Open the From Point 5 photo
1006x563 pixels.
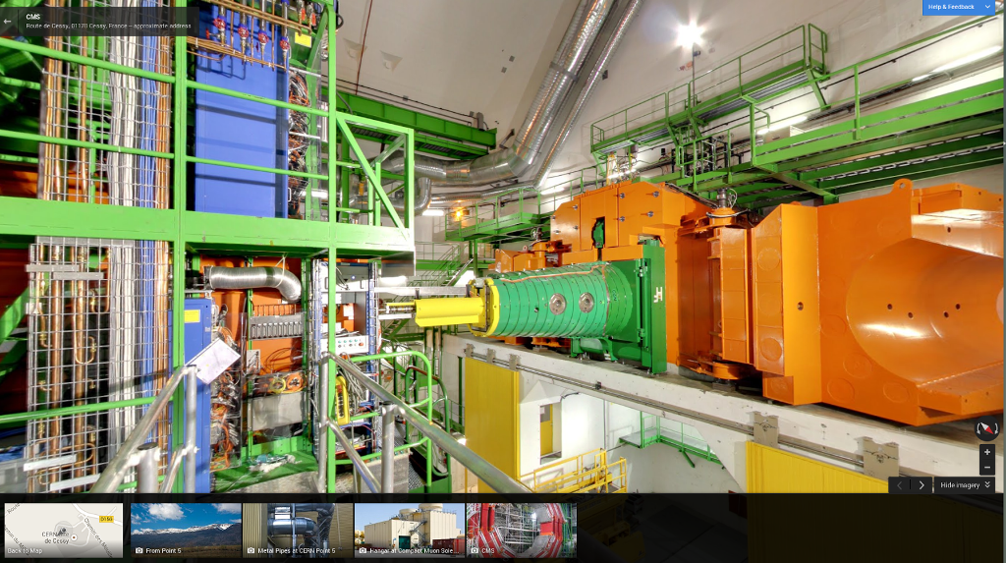point(186,531)
